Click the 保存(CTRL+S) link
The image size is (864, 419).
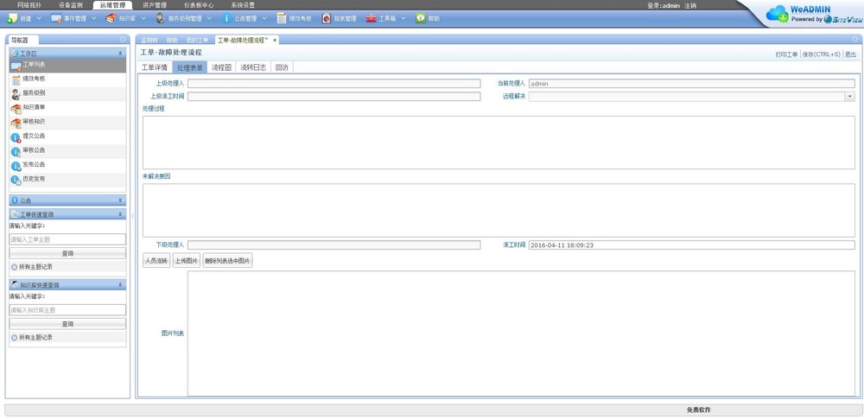(822, 54)
